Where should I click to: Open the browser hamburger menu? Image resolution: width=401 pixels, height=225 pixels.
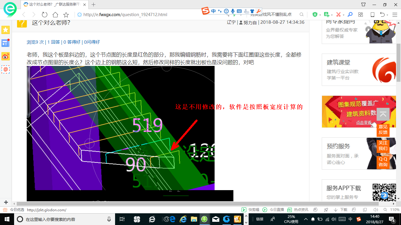(395, 14)
